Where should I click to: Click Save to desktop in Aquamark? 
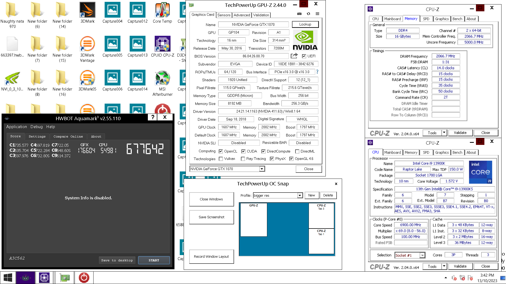(x=117, y=260)
